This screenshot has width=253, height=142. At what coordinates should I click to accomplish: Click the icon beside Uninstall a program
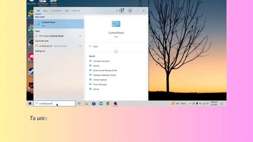click(91, 61)
